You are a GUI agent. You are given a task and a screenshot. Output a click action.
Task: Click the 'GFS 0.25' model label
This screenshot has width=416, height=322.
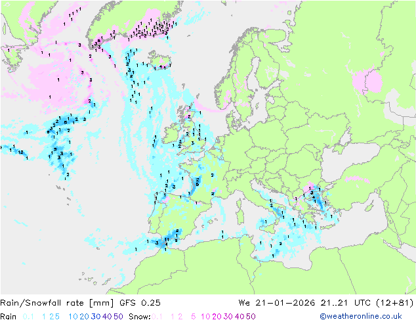click(x=140, y=303)
